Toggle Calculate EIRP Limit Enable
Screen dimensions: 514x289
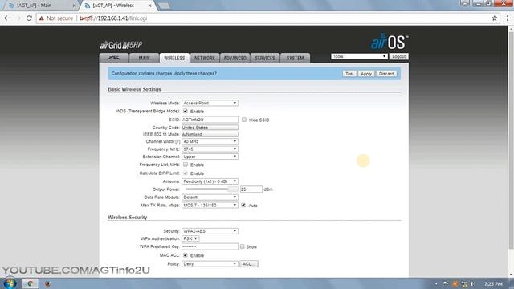pos(186,173)
